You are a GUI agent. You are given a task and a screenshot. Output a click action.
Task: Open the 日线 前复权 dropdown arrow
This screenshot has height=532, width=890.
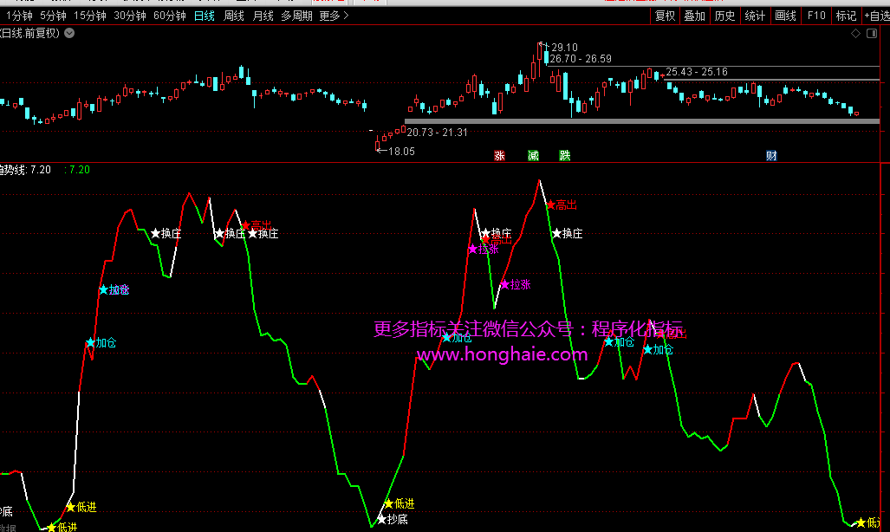click(x=69, y=34)
